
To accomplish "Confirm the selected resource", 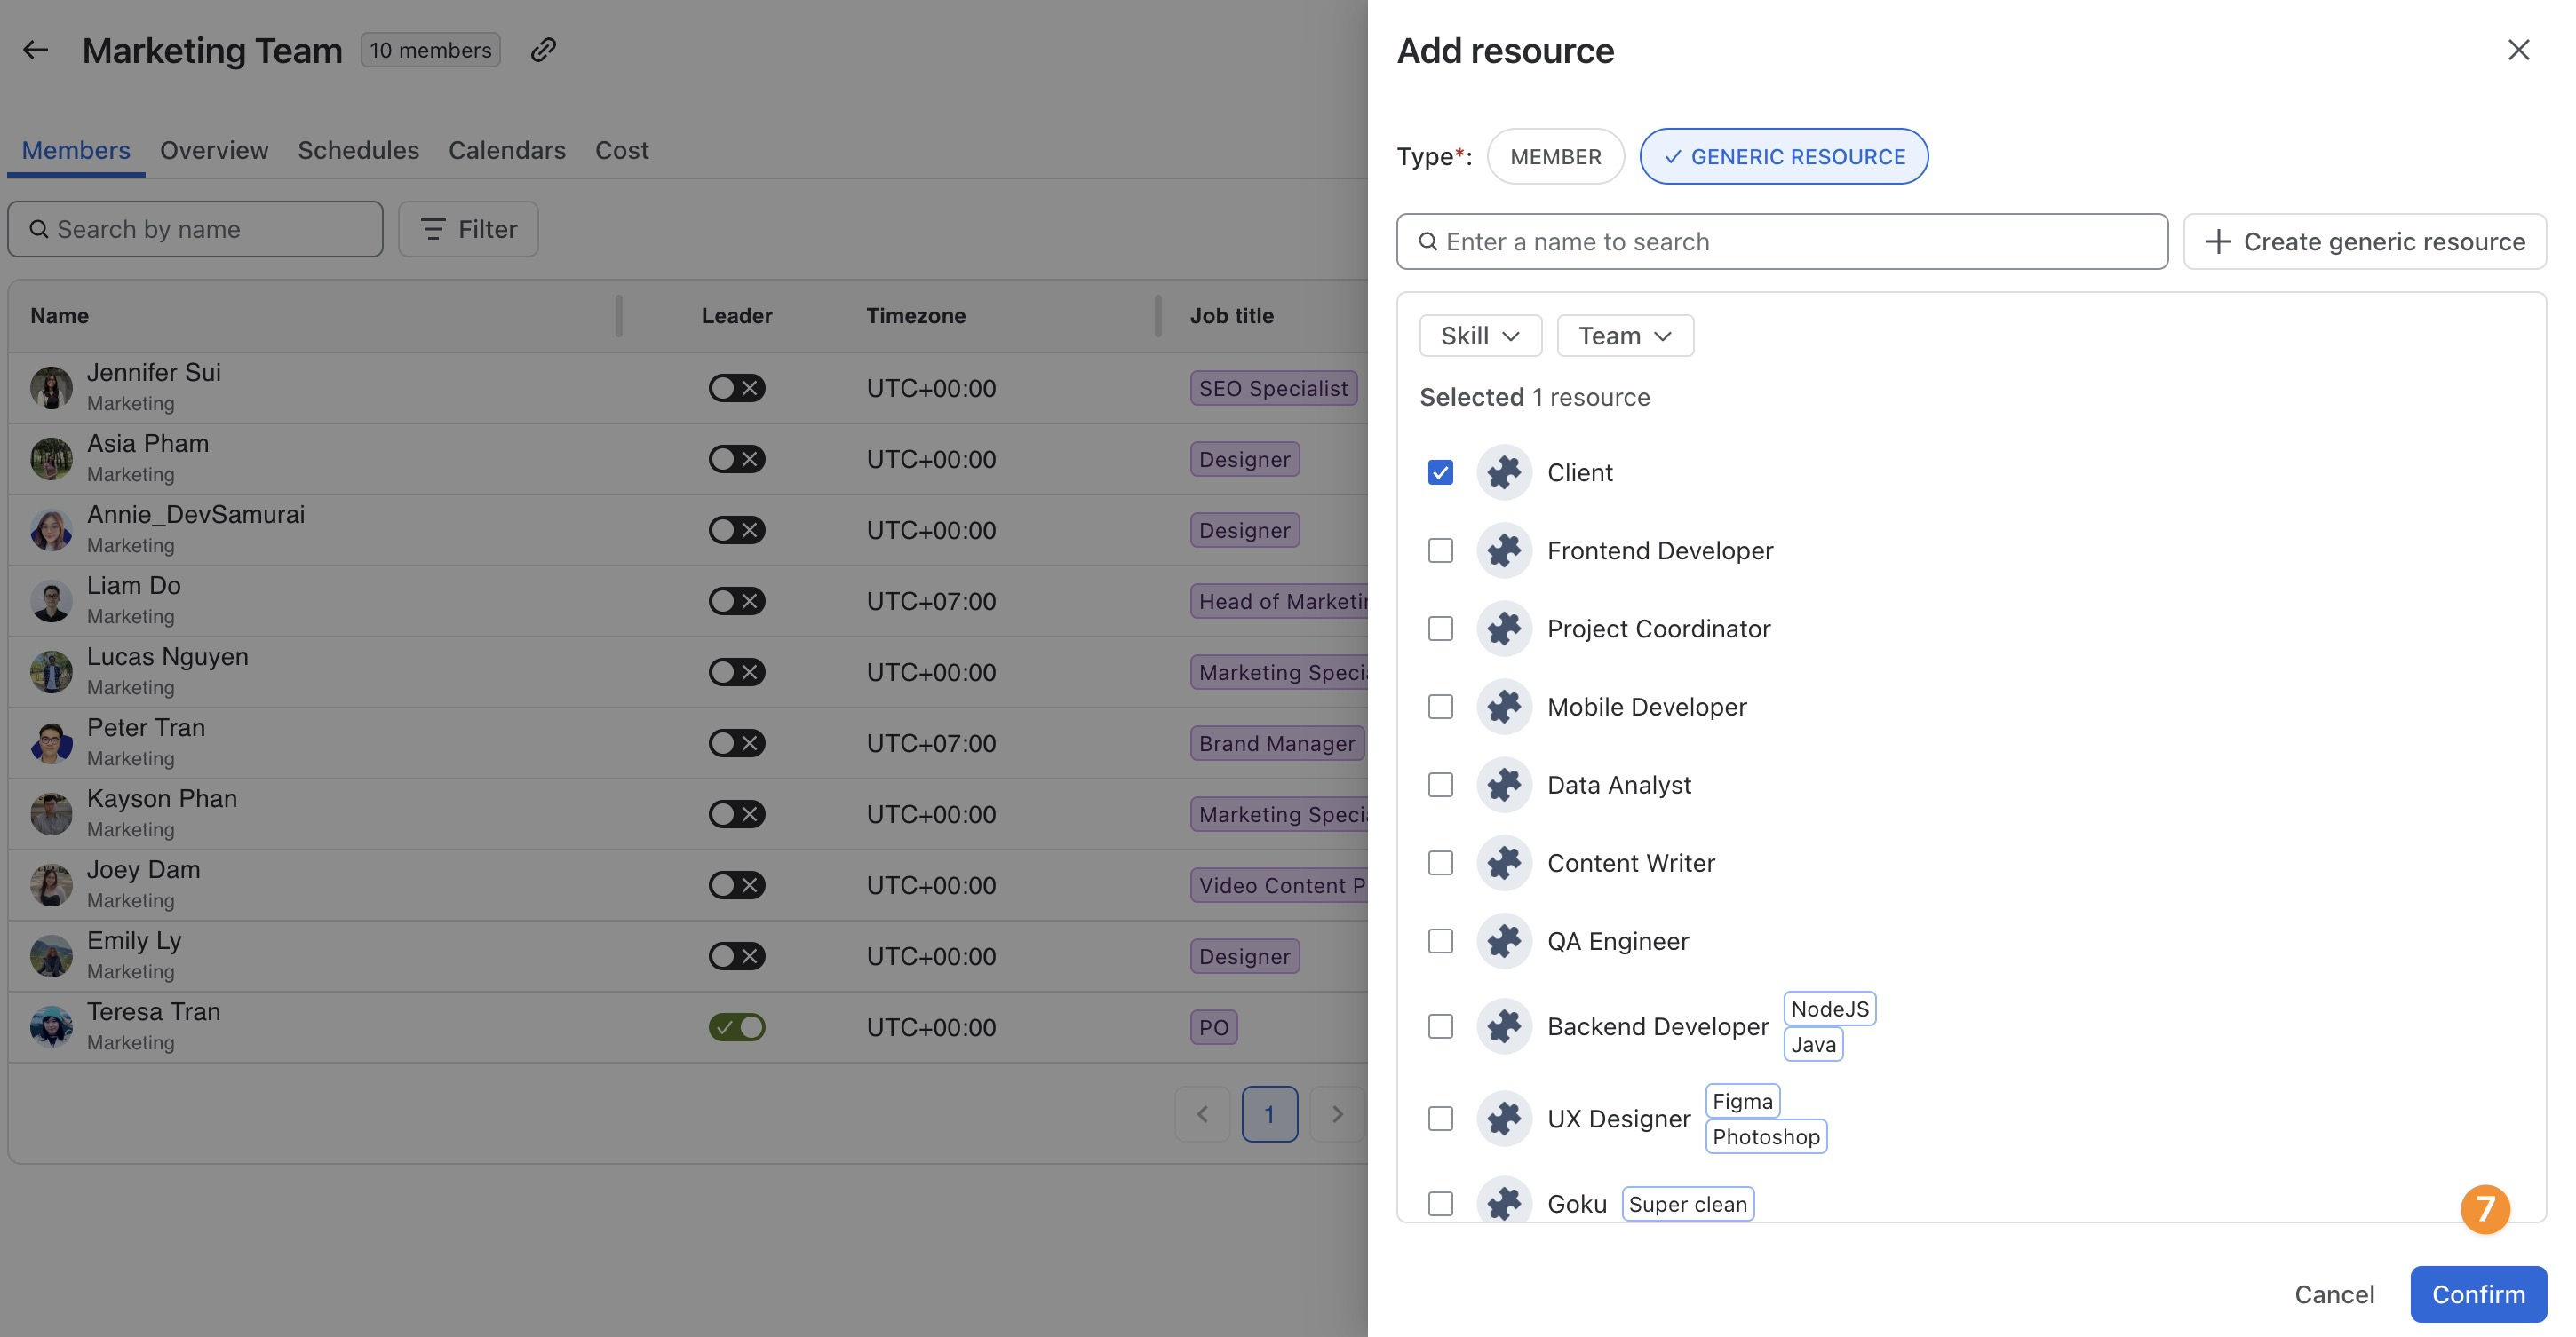I will click(x=2478, y=1294).
